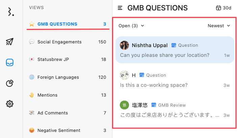This screenshot has width=237, height=138.
Task: Click the avatar of user H
Action: (x=125, y=75)
